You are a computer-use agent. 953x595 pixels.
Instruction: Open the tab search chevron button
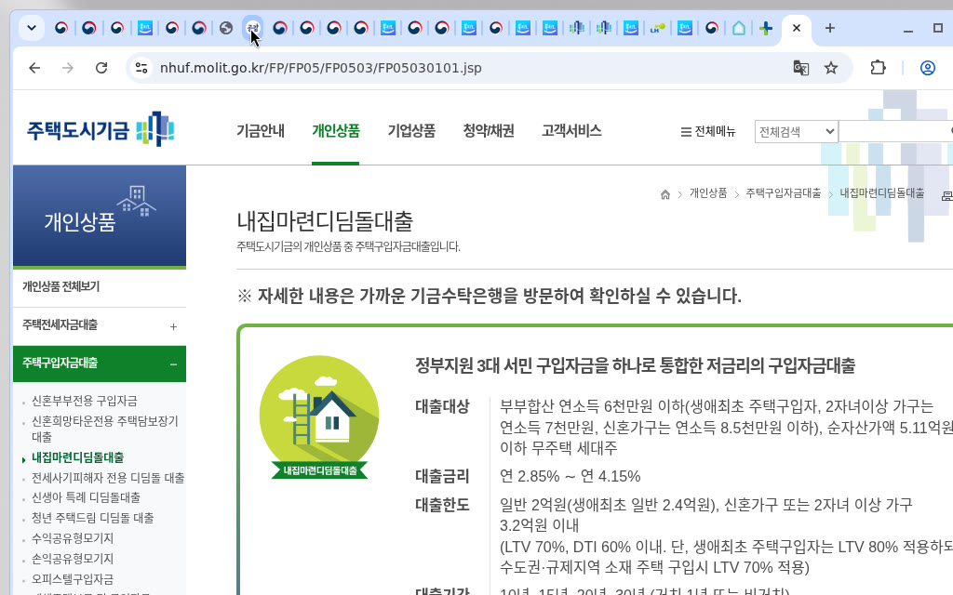pyautogui.click(x=32, y=28)
